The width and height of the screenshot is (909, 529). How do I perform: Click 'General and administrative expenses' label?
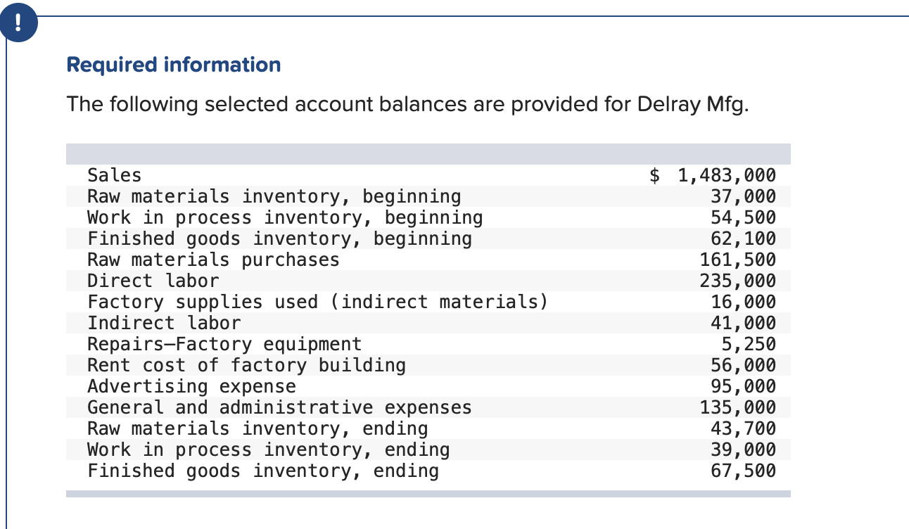[x=279, y=407]
